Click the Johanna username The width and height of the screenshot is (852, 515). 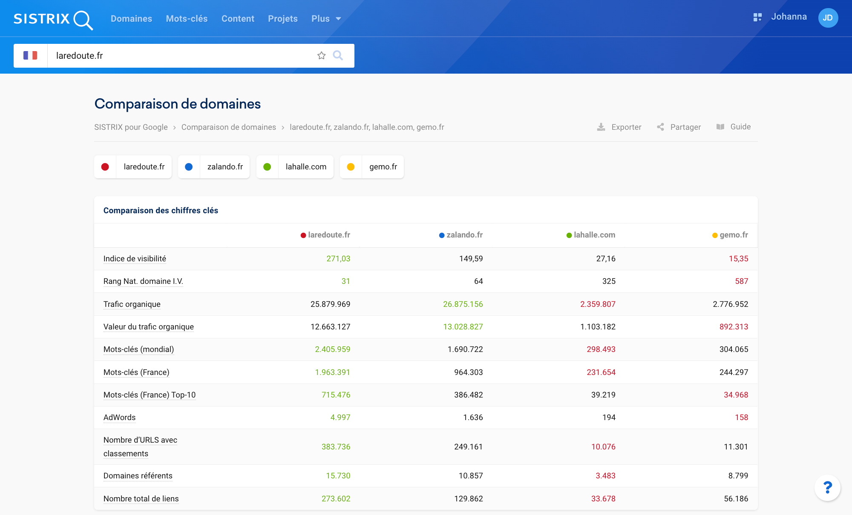pos(789,17)
